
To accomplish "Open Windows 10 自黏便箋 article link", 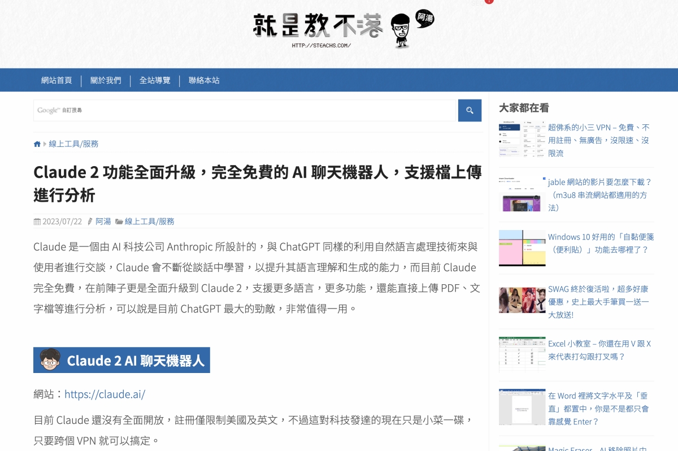I will click(x=601, y=243).
